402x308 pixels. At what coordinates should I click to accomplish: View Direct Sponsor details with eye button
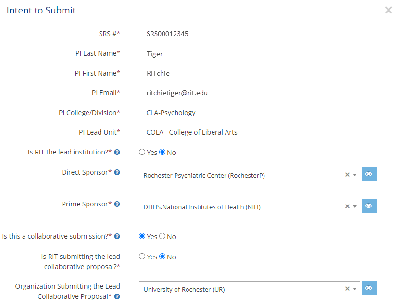(369, 174)
